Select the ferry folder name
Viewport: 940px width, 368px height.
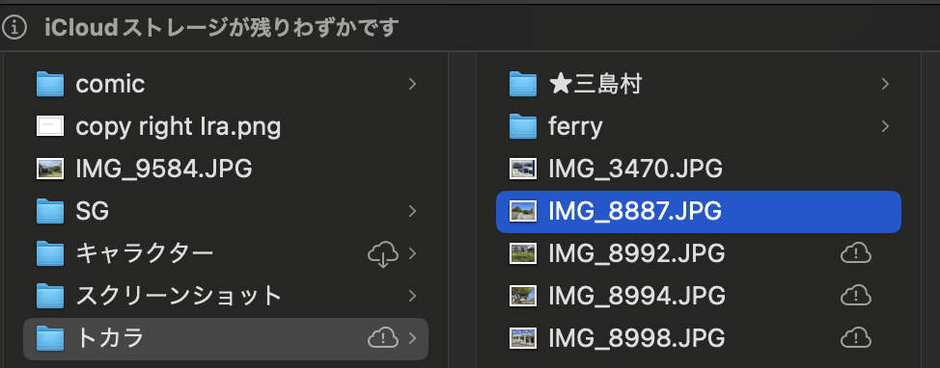(x=575, y=127)
